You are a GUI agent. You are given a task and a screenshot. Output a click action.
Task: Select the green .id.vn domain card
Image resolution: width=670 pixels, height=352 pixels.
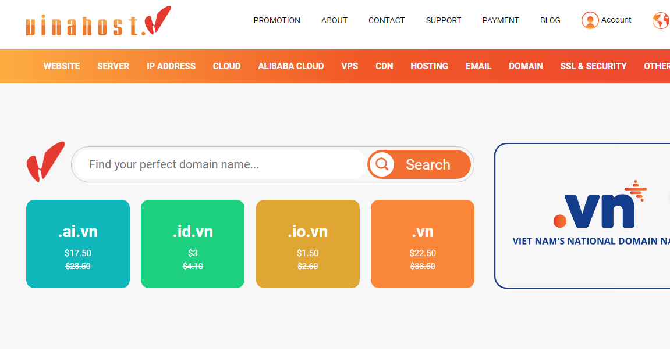point(193,244)
